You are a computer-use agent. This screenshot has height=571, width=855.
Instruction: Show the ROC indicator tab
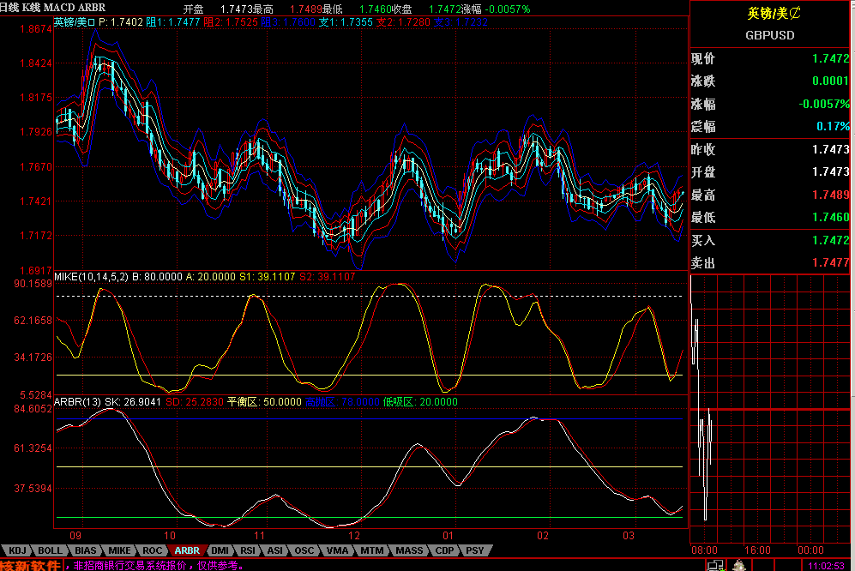click(x=152, y=550)
